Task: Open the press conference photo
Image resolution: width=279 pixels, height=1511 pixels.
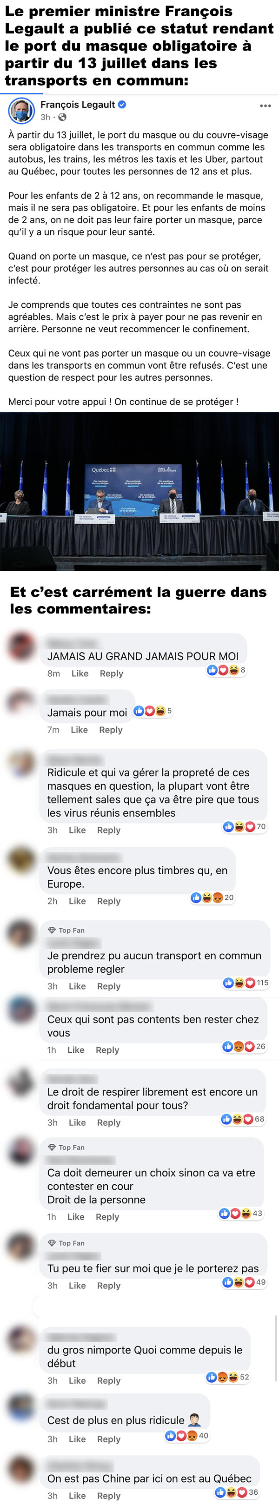Action: click(x=139, y=492)
